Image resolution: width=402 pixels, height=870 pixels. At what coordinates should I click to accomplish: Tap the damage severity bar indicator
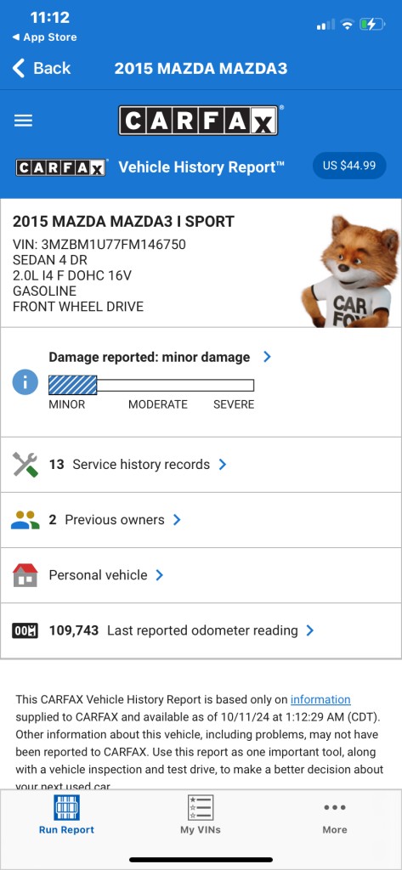pos(151,385)
